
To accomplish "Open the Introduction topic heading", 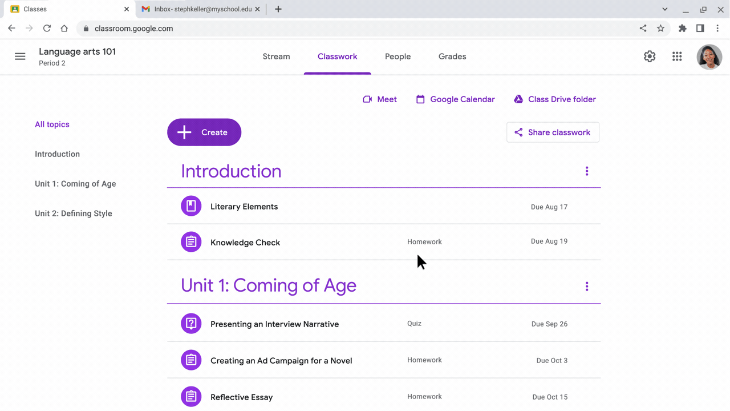I will click(x=231, y=171).
